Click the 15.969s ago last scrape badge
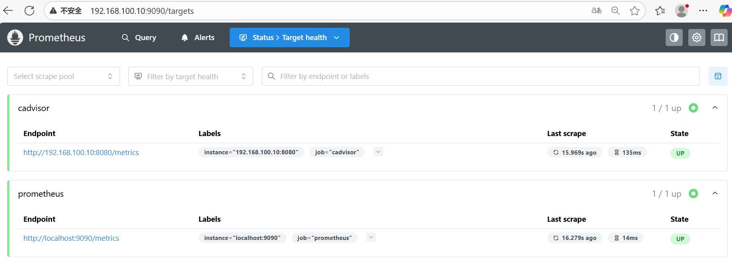 pos(575,153)
